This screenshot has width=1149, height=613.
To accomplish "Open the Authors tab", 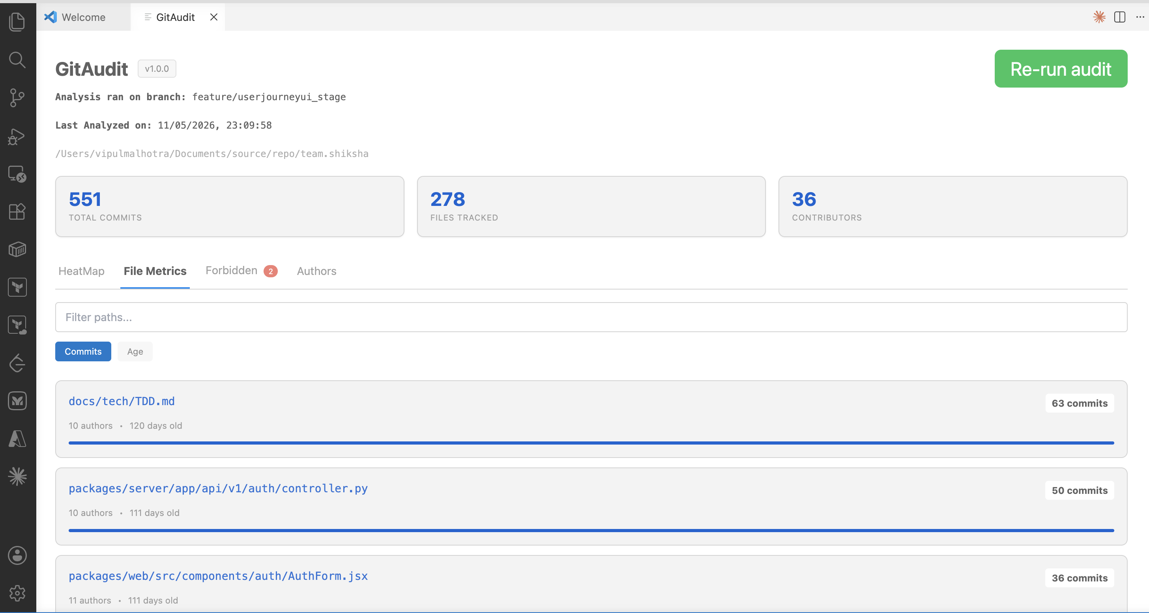I will (317, 271).
